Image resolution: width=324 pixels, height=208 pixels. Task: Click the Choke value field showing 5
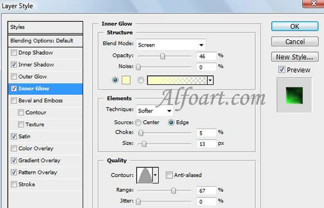pos(206,133)
